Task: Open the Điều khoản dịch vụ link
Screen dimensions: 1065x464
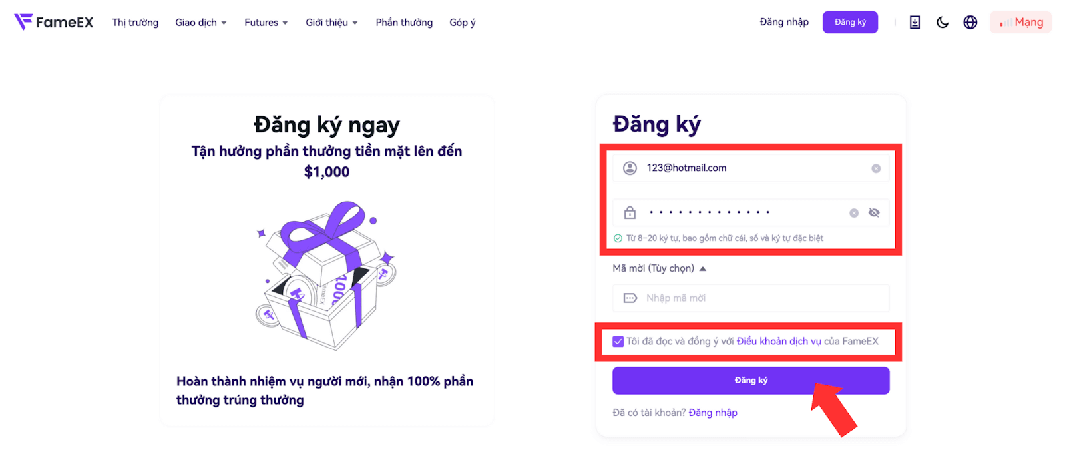Action: click(x=779, y=342)
